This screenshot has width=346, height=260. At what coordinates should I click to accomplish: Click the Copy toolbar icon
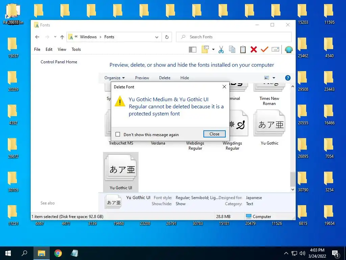(232, 49)
